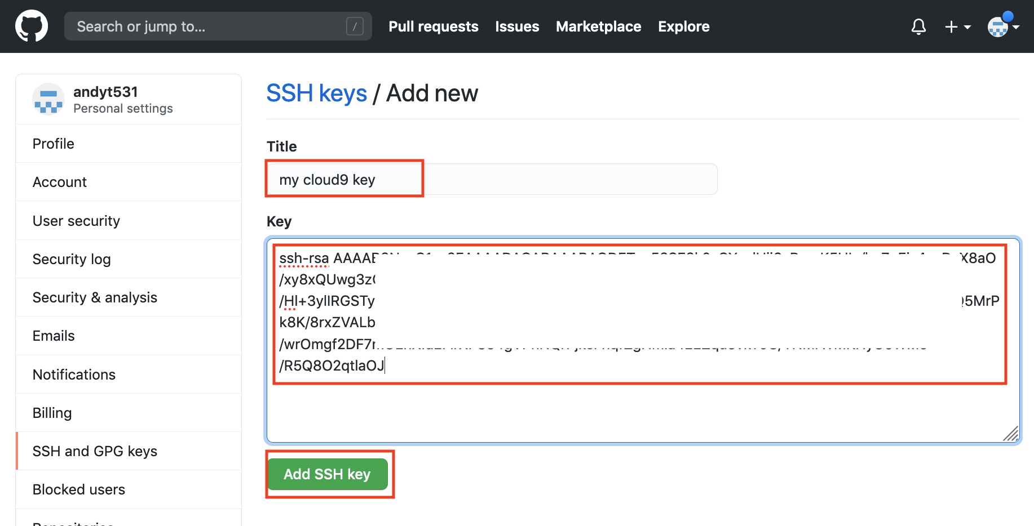Click the slash shortcut icon in search
Image resolution: width=1034 pixels, height=526 pixels.
[355, 26]
